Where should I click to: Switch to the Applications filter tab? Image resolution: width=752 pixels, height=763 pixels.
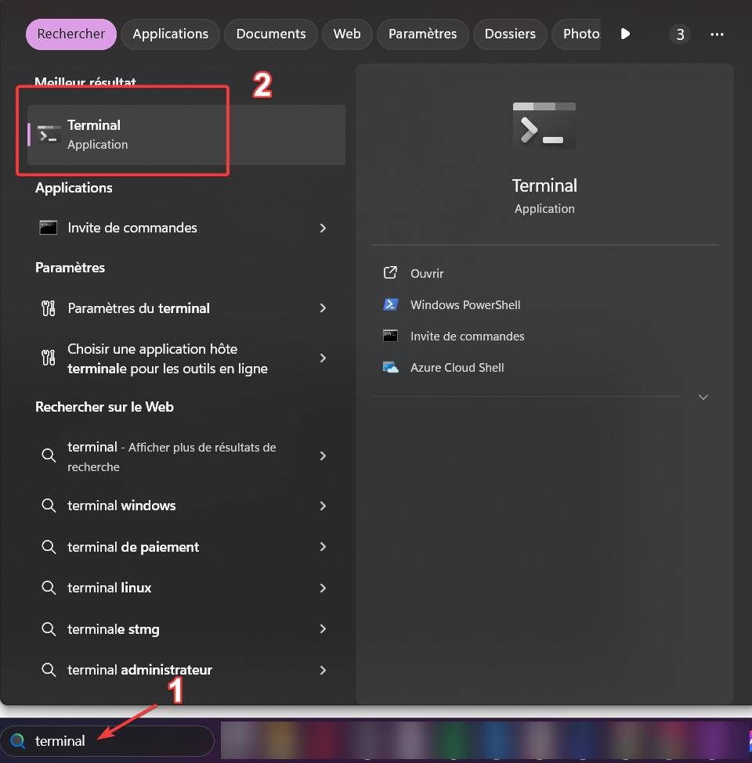171,34
